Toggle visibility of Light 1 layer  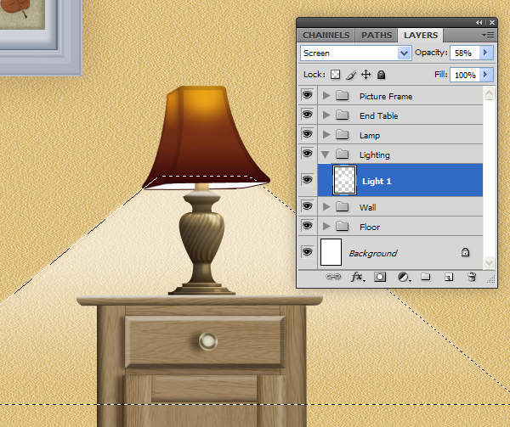[307, 181]
